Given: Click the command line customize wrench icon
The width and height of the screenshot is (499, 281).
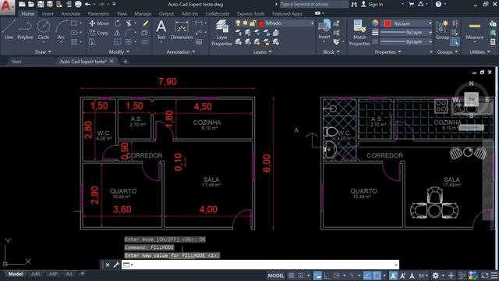Looking at the screenshot, I should point(116,265).
